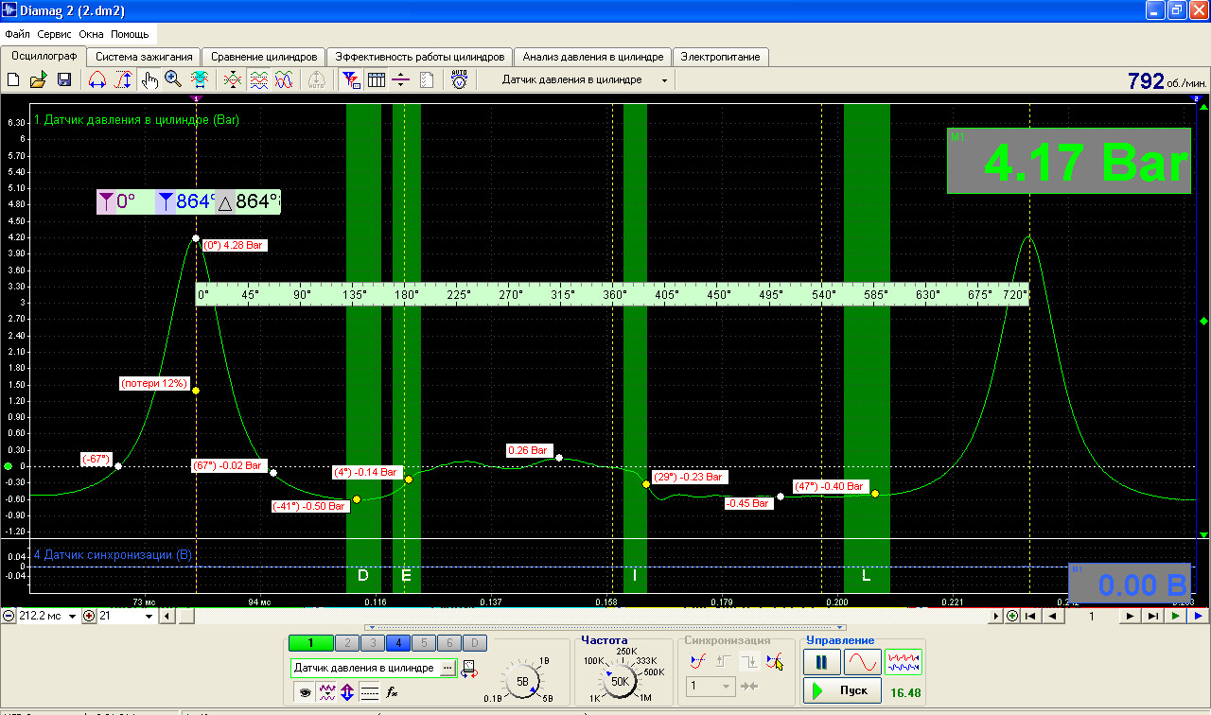Select the magnifier zoom tool

(x=173, y=80)
